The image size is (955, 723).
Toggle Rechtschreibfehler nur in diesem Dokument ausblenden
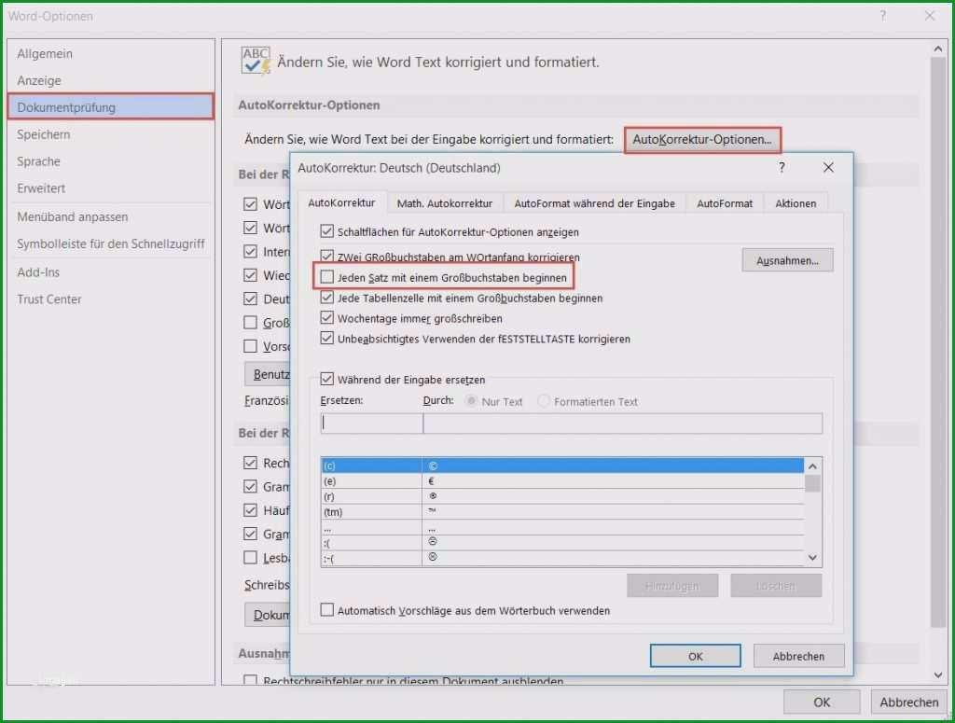pyautogui.click(x=250, y=679)
